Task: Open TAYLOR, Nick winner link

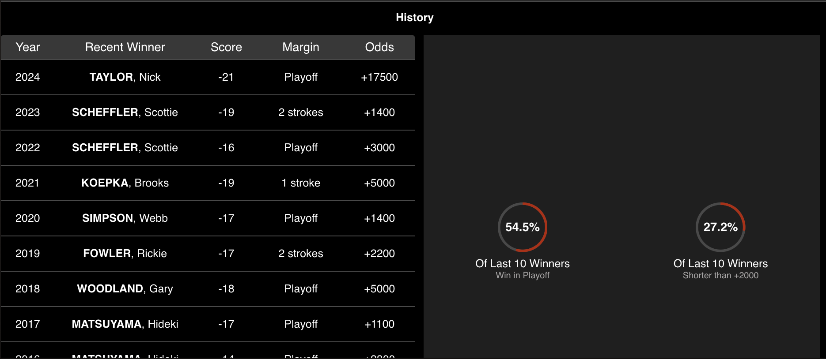Action: 125,77
